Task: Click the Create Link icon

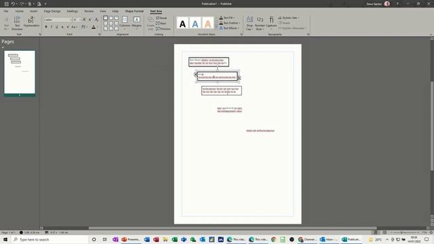Action: tap(151, 23)
